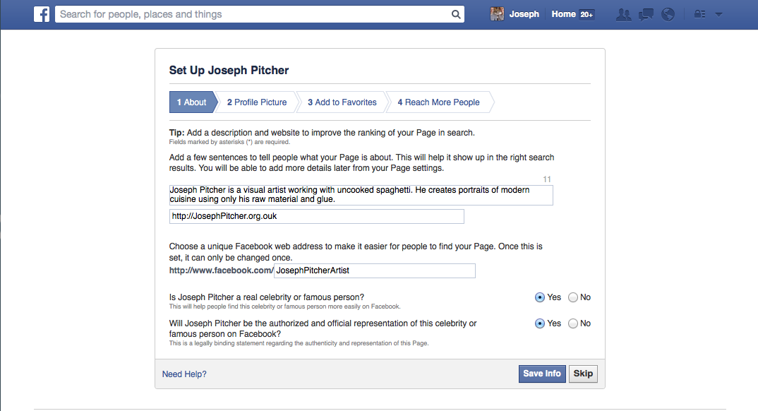The height and width of the screenshot is (411, 758).
Task: Click the Home link in top bar
Action: 564,14
